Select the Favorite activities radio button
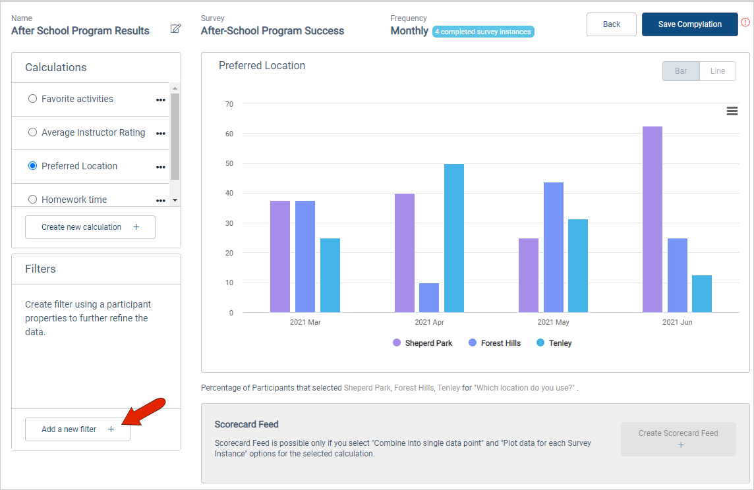 pyautogui.click(x=32, y=99)
